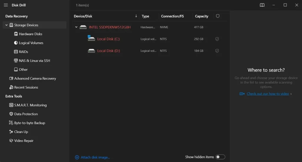Click Logical vol... cell for Local Disk (C:)
Viewport: 302px width, 162px height.
tap(148, 39)
